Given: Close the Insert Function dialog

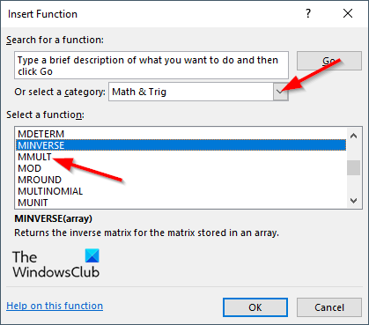Looking at the screenshot, I should tap(348, 13).
